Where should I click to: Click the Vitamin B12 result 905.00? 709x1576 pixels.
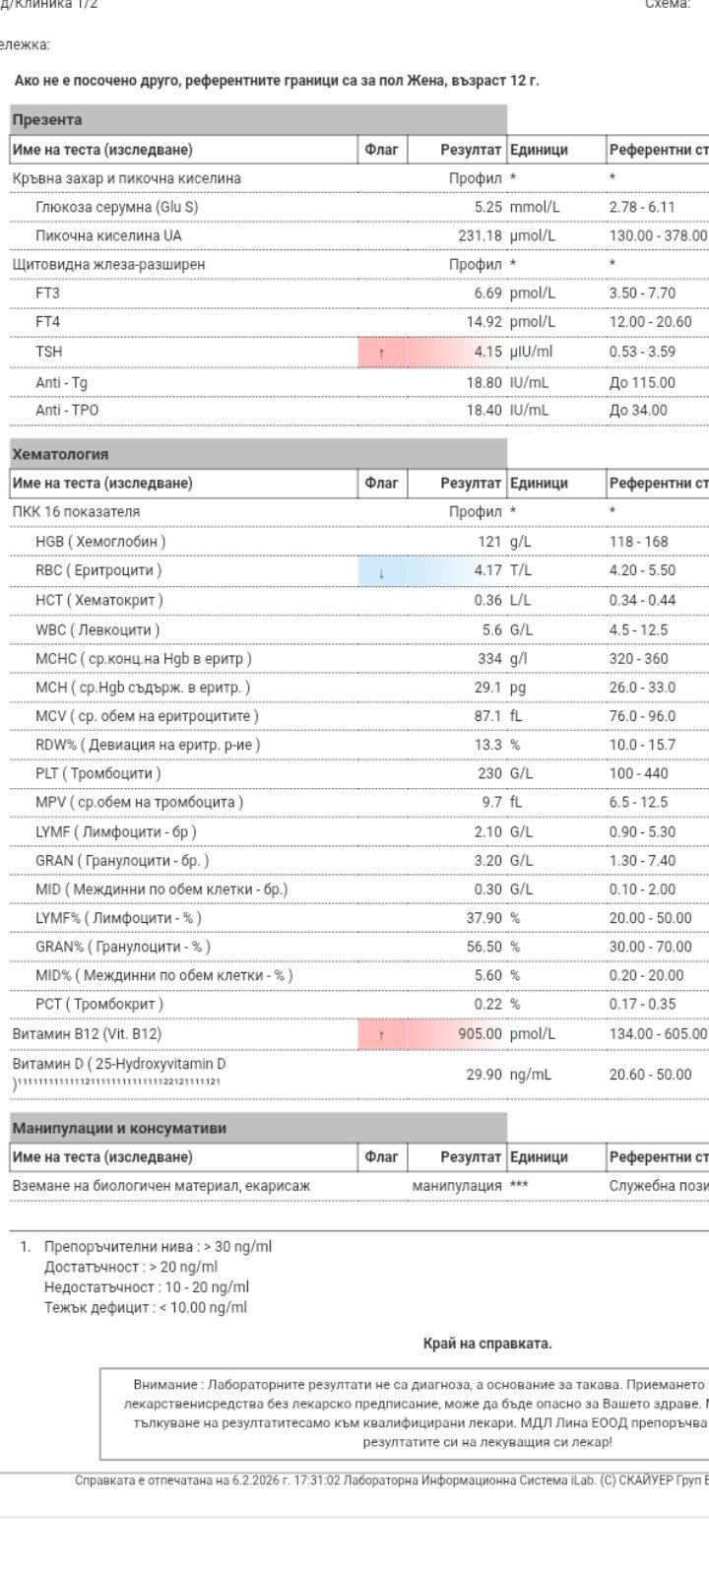tap(480, 1034)
